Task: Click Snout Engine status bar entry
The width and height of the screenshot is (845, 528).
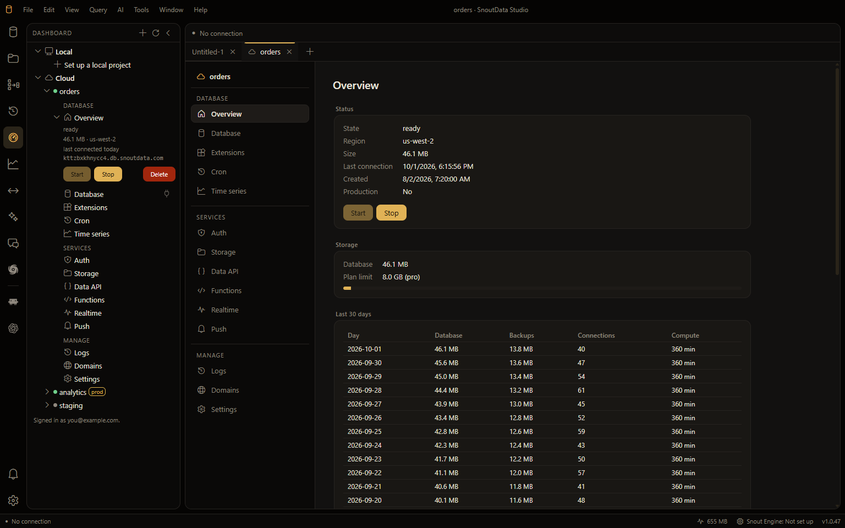Action: (775, 521)
